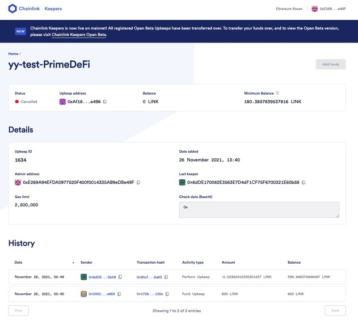The width and height of the screenshot is (358, 325).
Task: Click the Activity type column header
Action: coord(193,263)
